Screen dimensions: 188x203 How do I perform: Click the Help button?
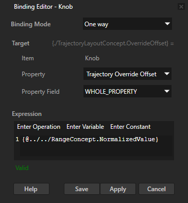[x=31, y=189]
